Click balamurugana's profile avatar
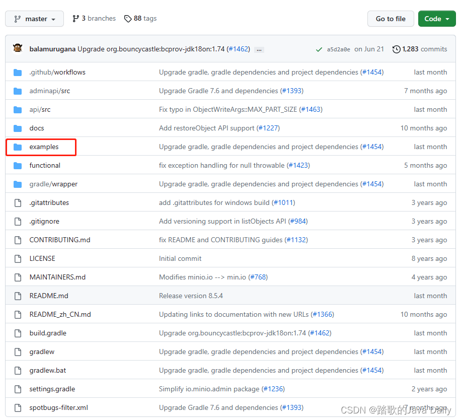The image size is (459, 420). pos(18,49)
